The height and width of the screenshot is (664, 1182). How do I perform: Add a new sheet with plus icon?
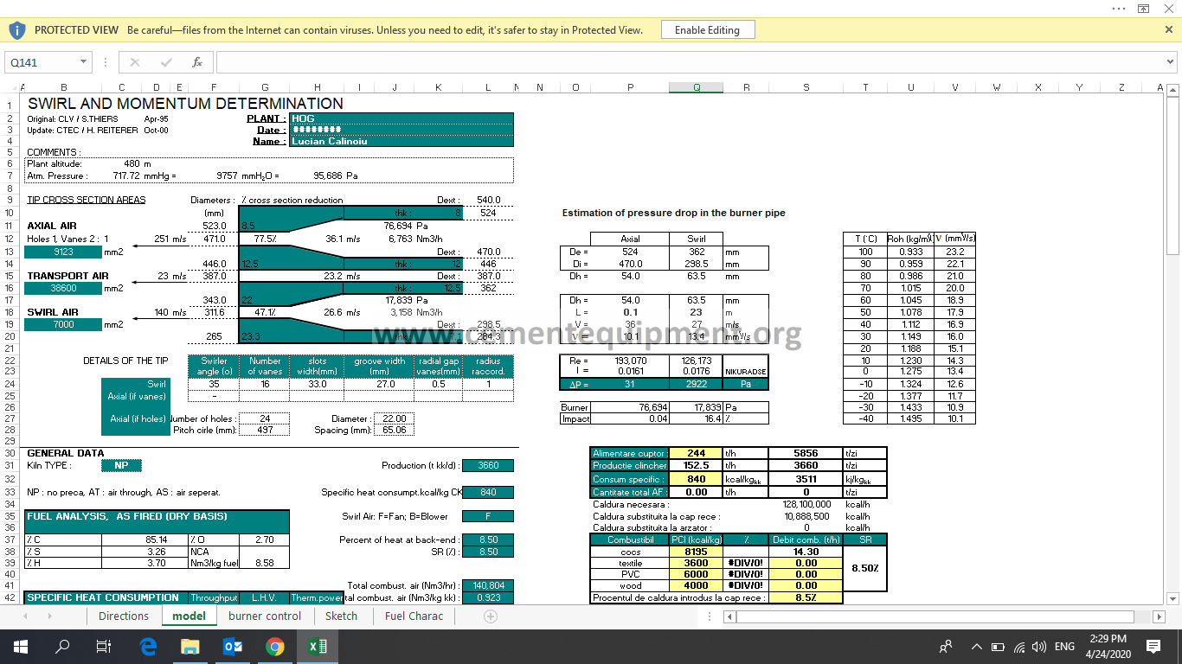491,616
